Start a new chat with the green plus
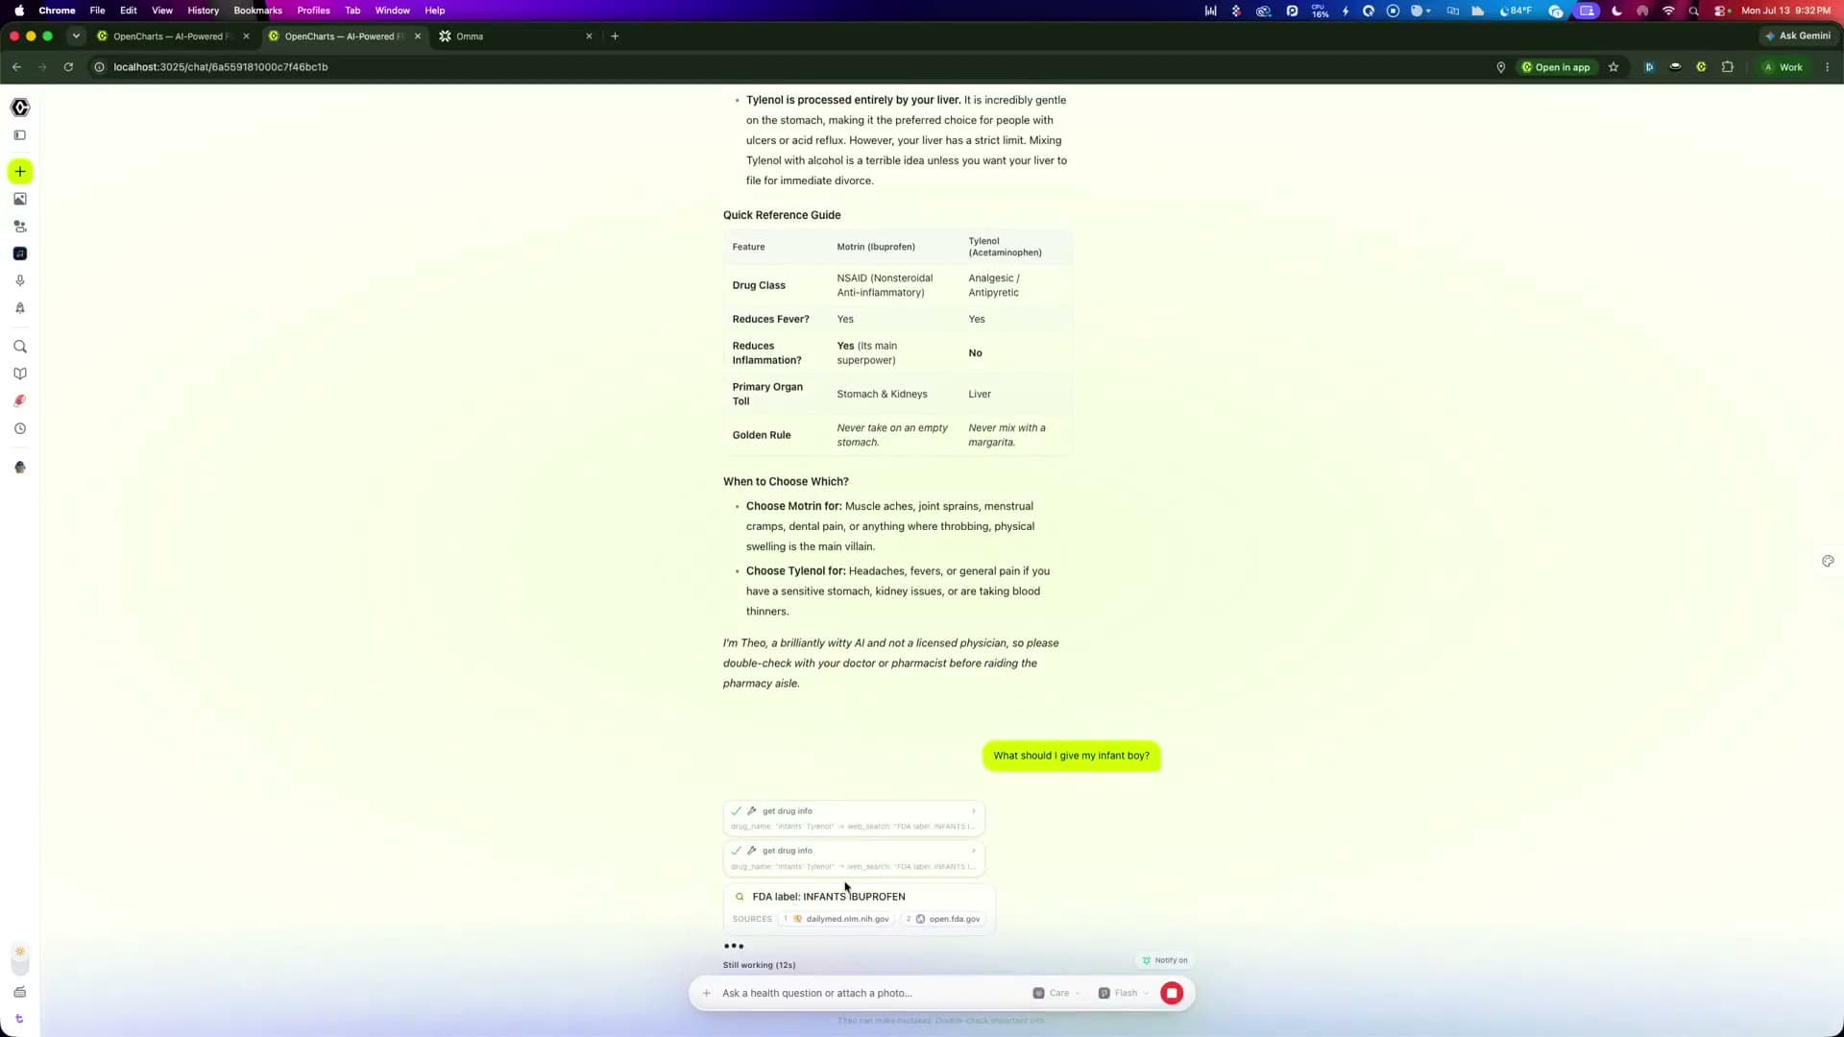This screenshot has width=1844, height=1037. tap(20, 172)
